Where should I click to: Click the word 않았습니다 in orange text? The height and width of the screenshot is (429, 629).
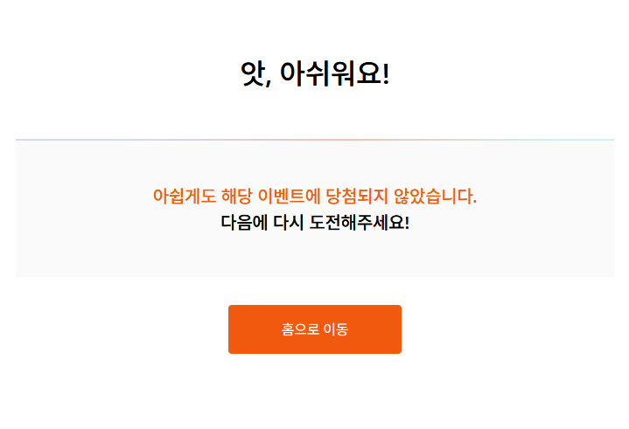[x=436, y=197]
